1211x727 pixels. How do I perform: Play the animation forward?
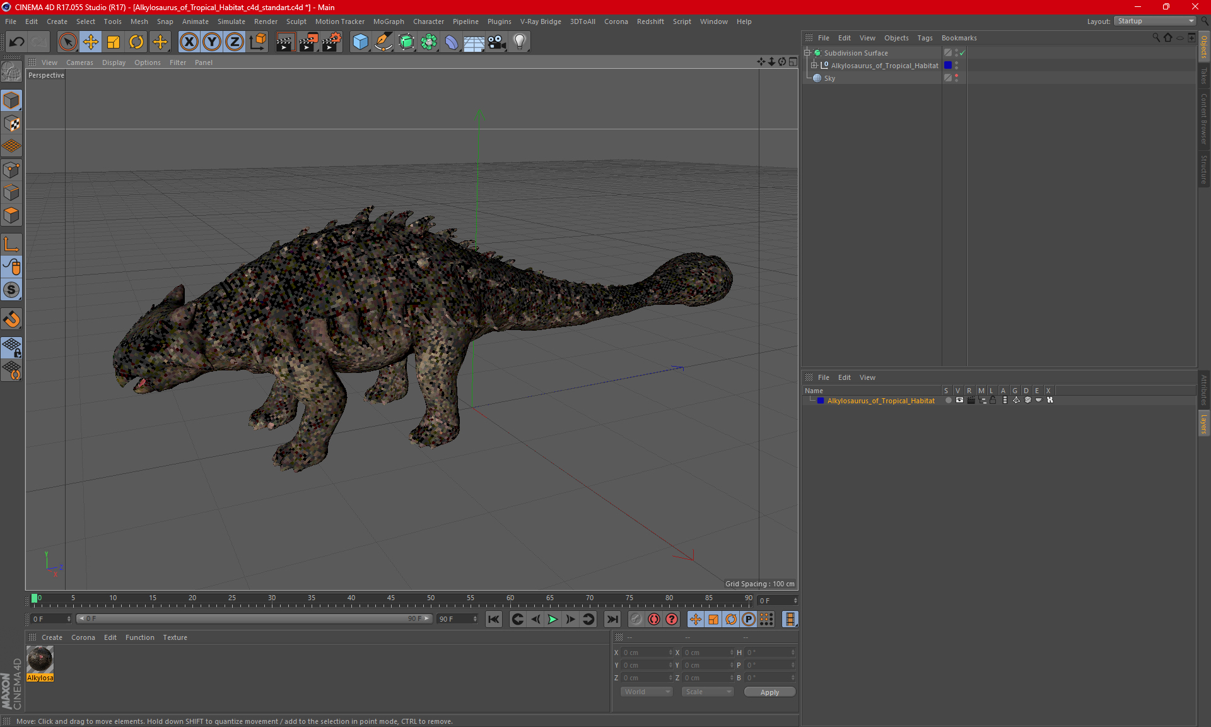coord(553,619)
